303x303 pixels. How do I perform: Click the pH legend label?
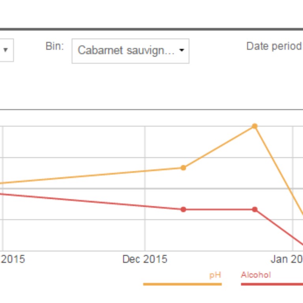pos(215,275)
